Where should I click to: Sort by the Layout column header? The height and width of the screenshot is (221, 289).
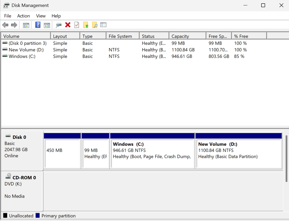coord(65,36)
